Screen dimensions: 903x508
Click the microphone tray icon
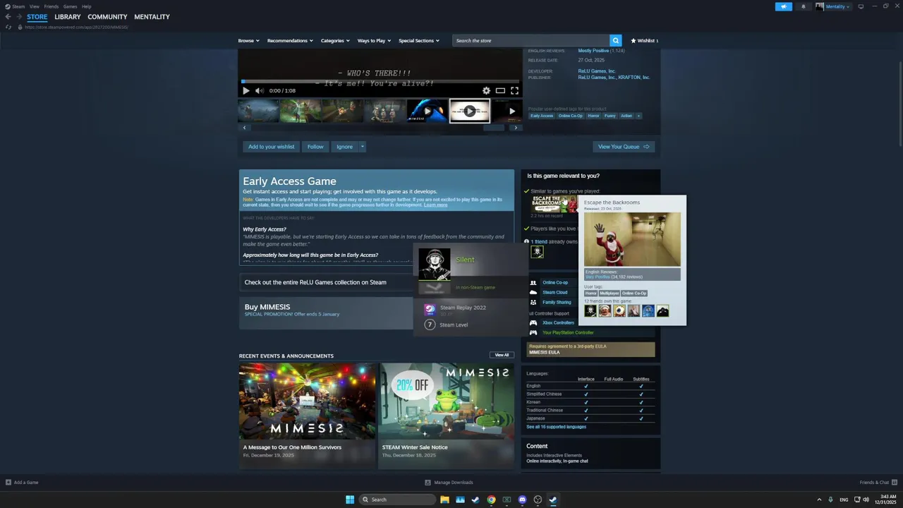point(830,500)
